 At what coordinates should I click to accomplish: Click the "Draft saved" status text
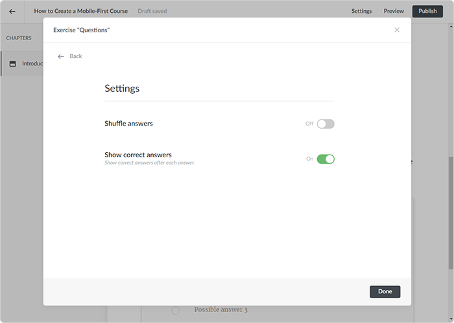[x=152, y=11]
